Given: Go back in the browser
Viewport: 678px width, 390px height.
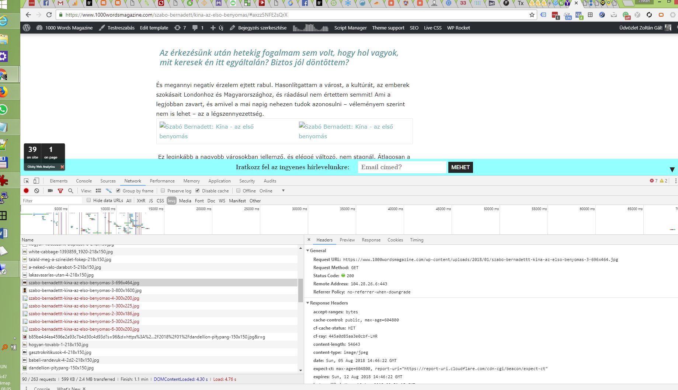Looking at the screenshot, I should tap(28, 15).
